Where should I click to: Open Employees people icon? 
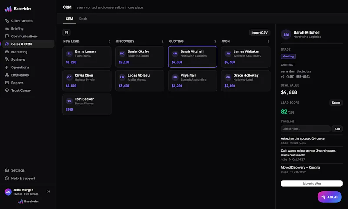[x=7, y=75]
